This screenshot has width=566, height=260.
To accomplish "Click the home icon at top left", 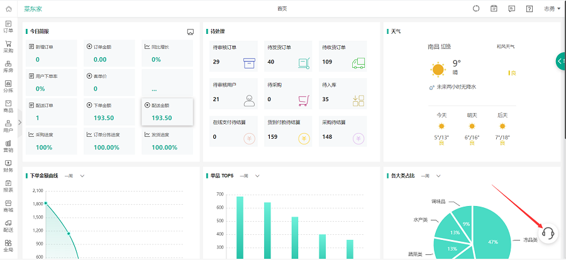I will [x=8, y=8].
